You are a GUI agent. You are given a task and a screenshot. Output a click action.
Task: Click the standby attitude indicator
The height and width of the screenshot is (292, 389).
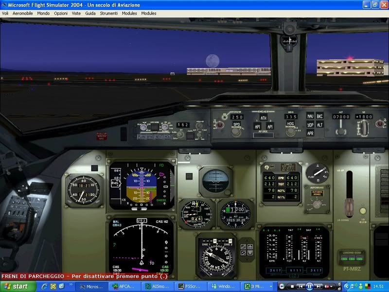215,181
